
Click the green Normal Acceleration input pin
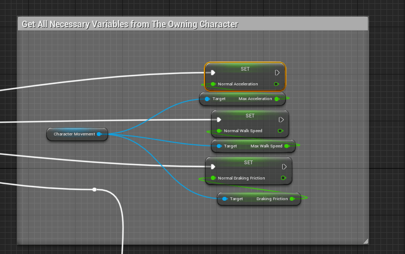(x=213, y=84)
